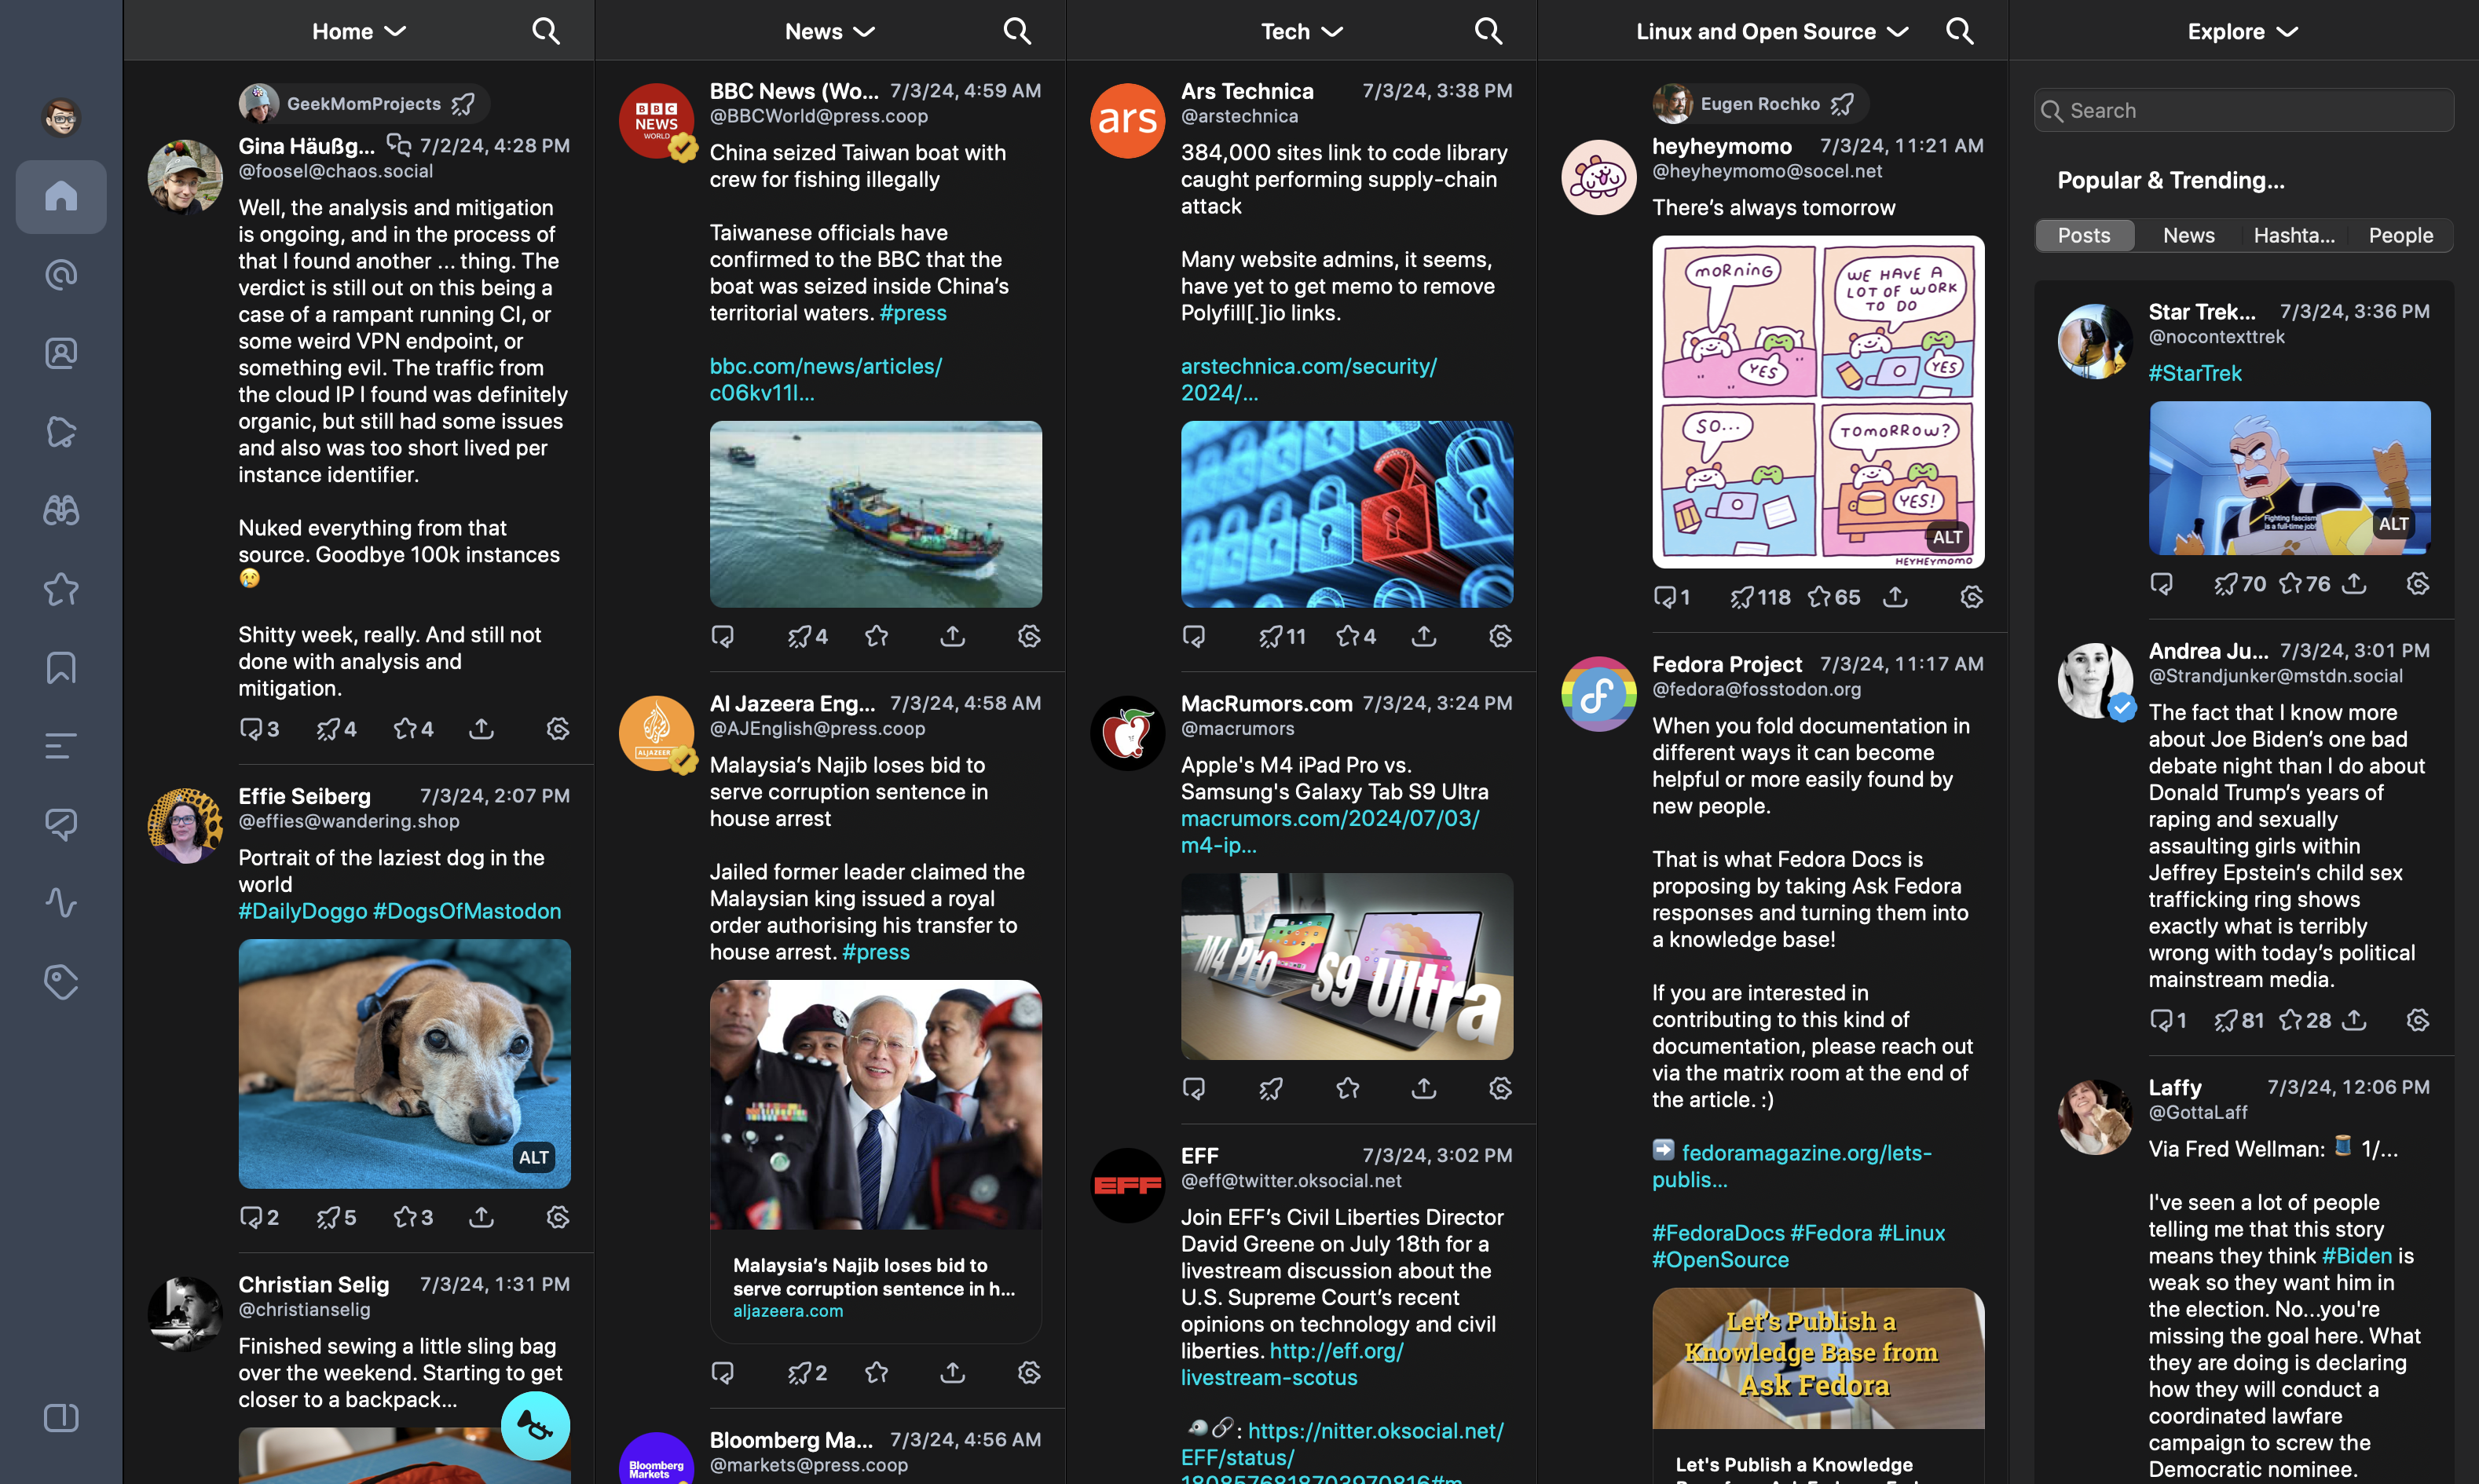Viewport: 2479px width, 1484px height.
Task: Open the #DailyDoggo hashtag
Action: tap(303, 911)
